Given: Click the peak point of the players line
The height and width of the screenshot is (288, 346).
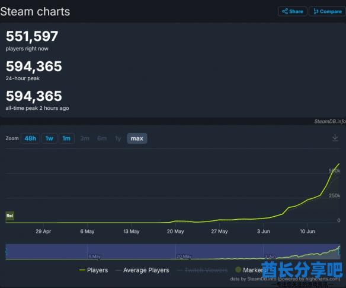Looking at the screenshot, I should 339,164.
